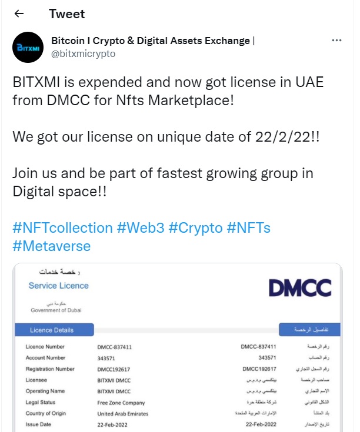
Task: Select the #Crypto hashtag link
Action: pyautogui.click(x=195, y=227)
